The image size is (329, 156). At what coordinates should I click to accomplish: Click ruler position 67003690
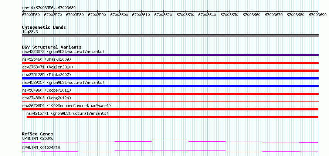(318, 15)
